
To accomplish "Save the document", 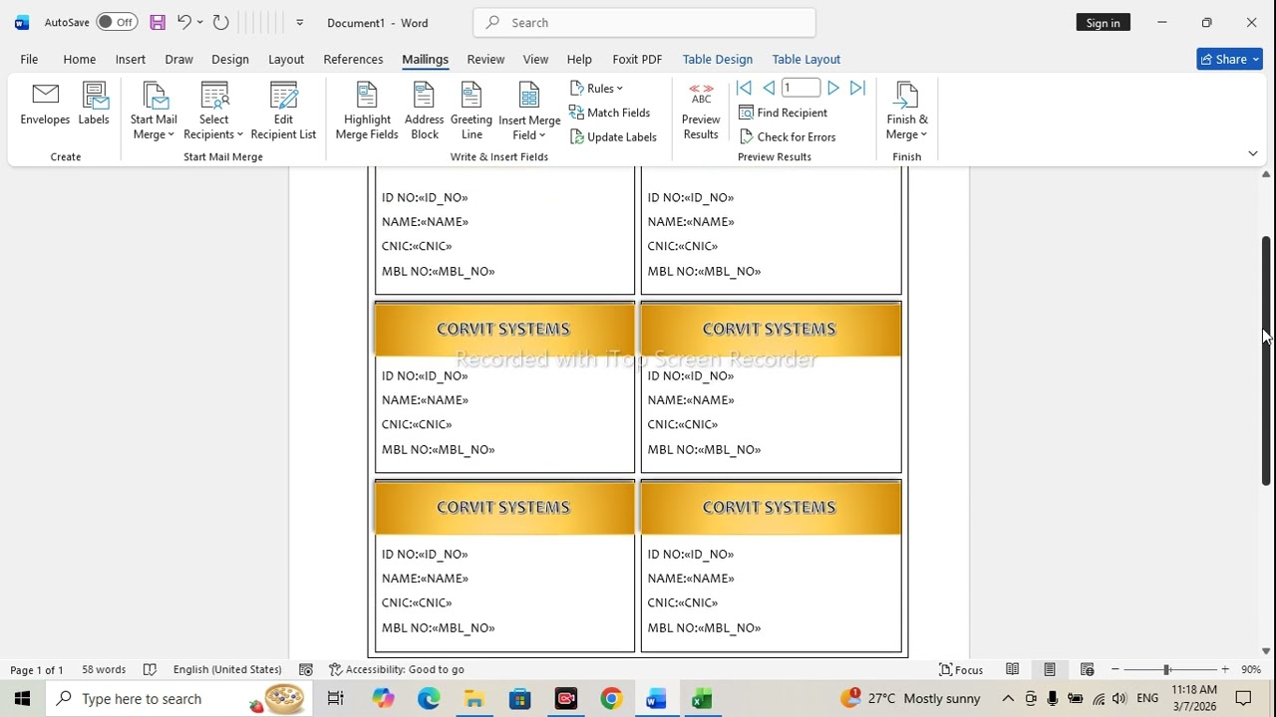I will 158,22.
